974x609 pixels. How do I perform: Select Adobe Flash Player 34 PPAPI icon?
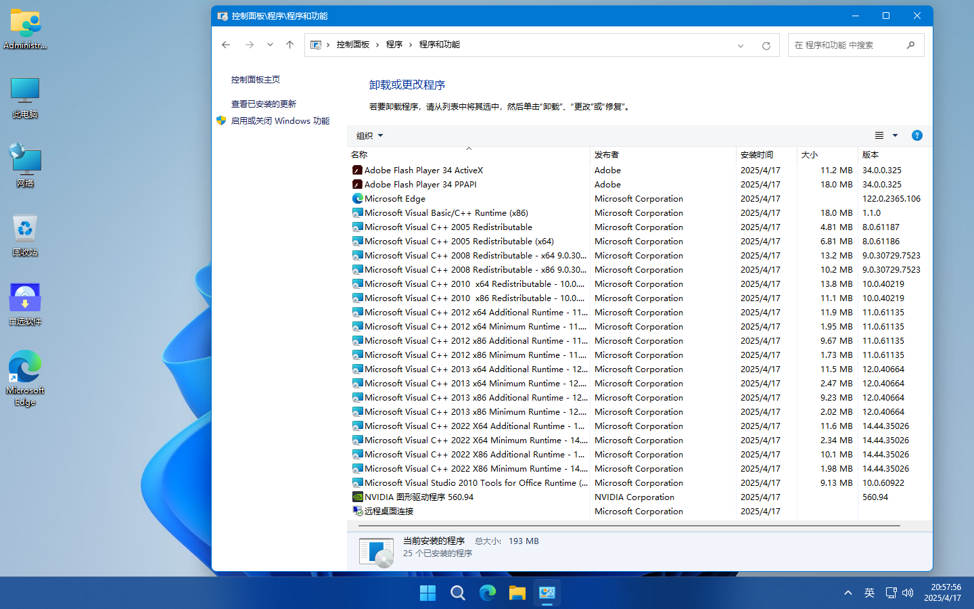click(357, 184)
